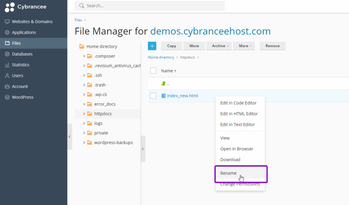
Task: Click the .ssh folder icon
Action: click(90, 75)
